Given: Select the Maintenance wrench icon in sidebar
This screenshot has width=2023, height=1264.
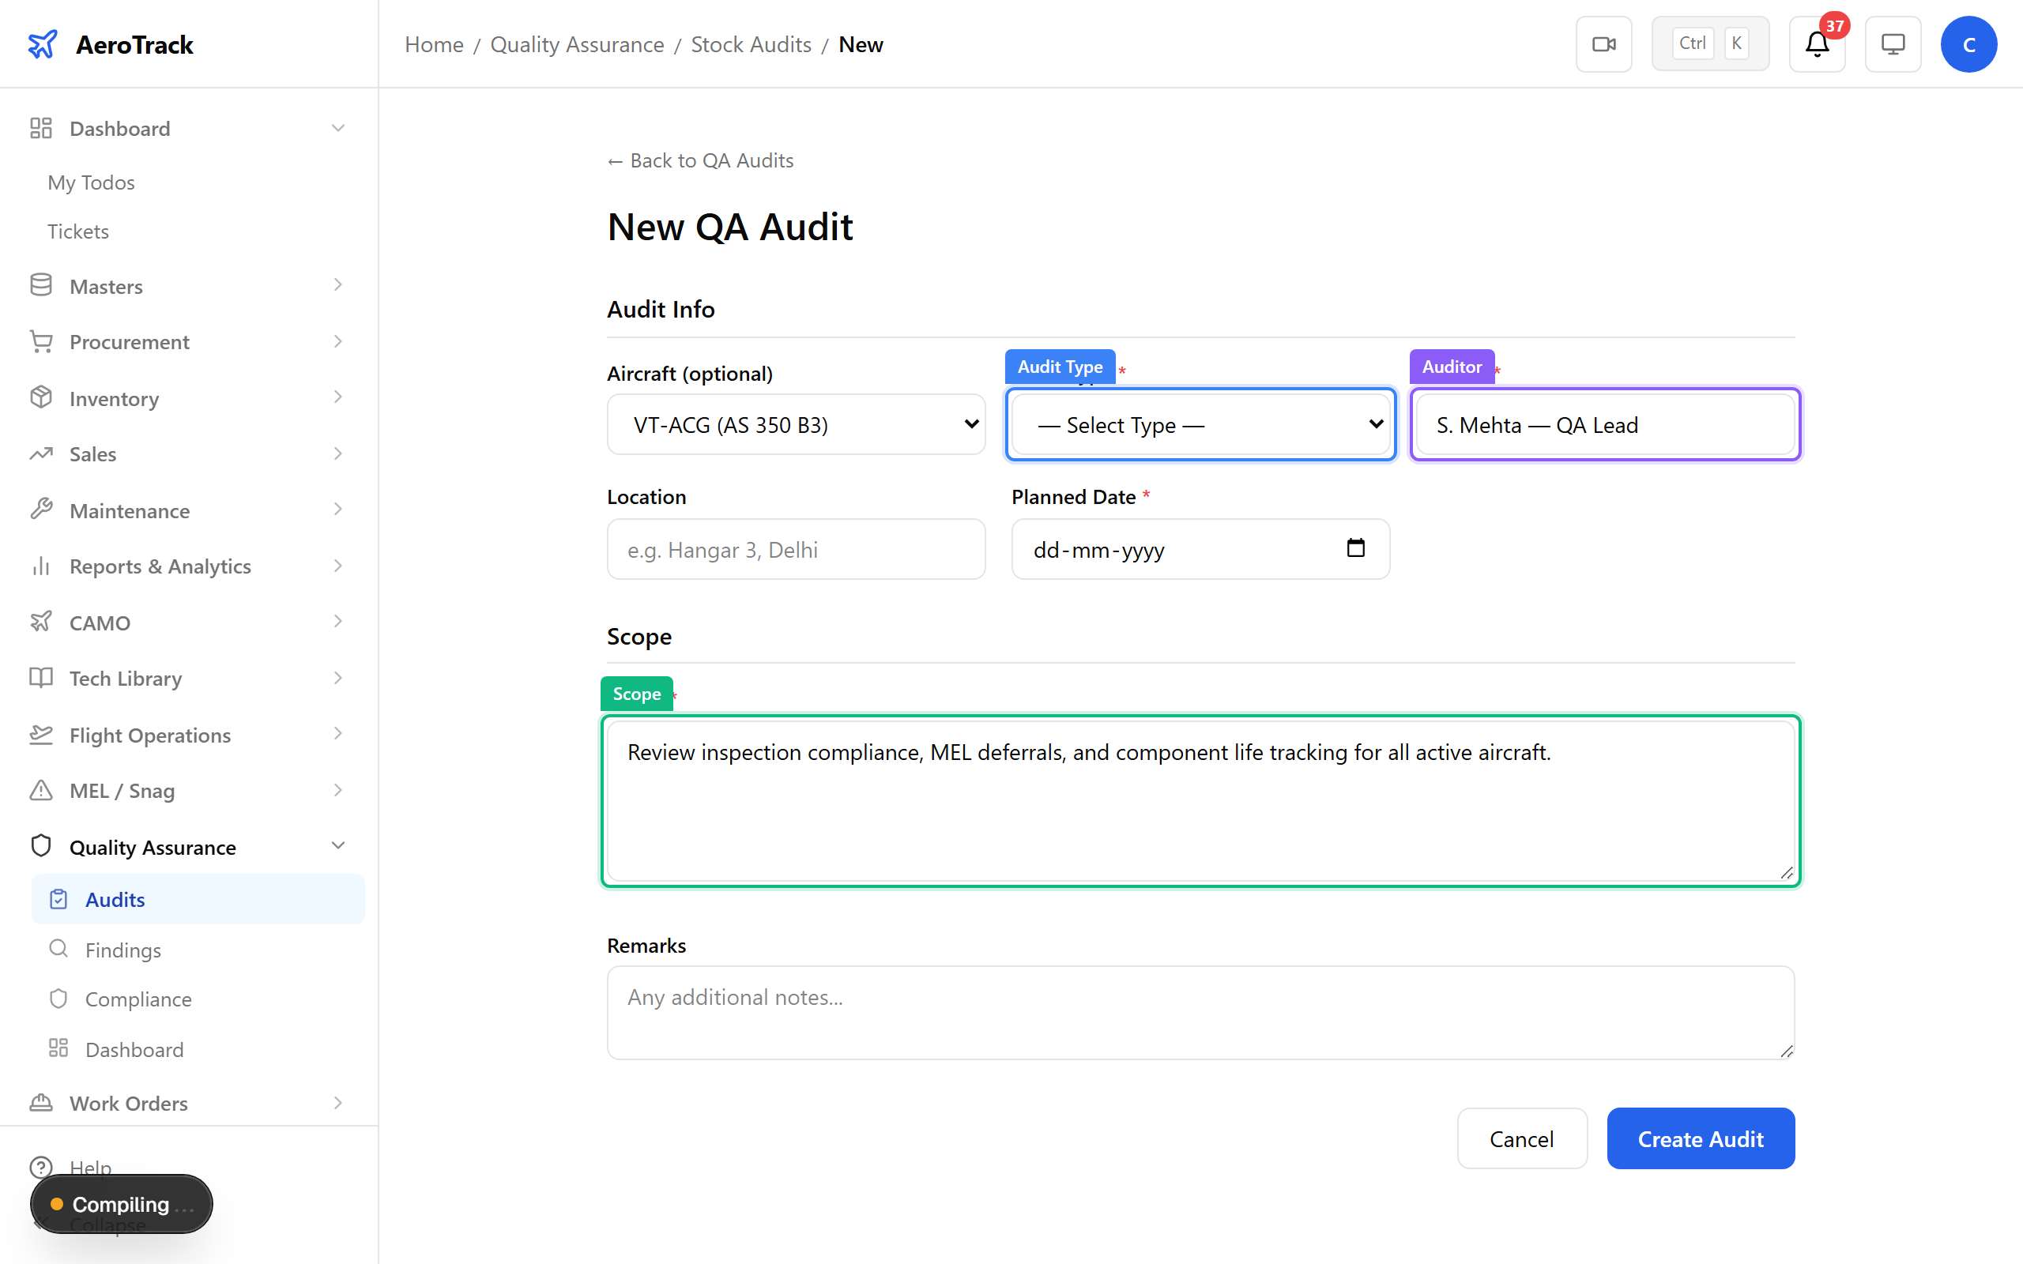Looking at the screenshot, I should point(42,510).
